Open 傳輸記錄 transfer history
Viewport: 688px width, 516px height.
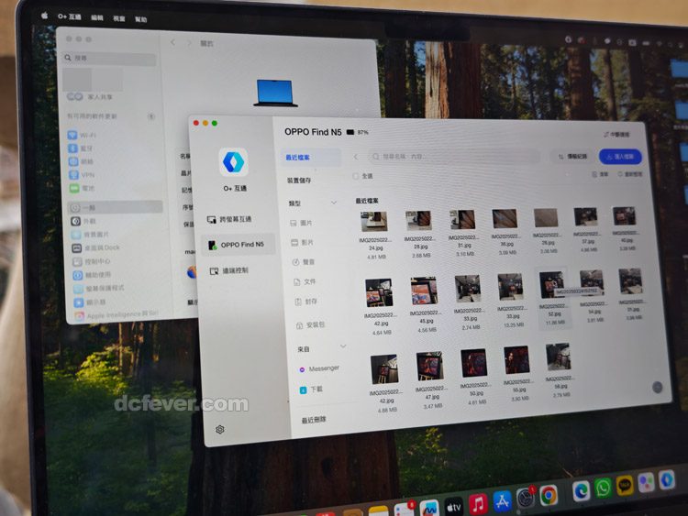point(572,156)
